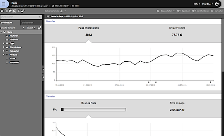Click the add-new-page icon in the tree panel

pos(40,28)
